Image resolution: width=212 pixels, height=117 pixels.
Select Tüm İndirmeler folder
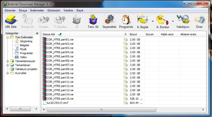24,37
